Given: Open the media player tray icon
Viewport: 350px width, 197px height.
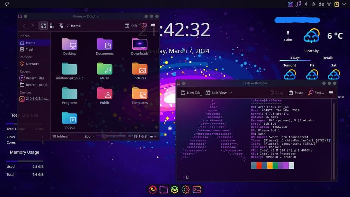Looking at the screenshot, I should pyautogui.click(x=298, y=4).
